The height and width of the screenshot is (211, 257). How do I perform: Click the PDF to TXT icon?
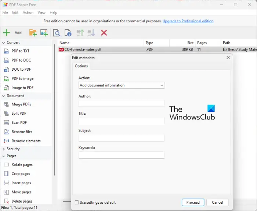point(6,51)
